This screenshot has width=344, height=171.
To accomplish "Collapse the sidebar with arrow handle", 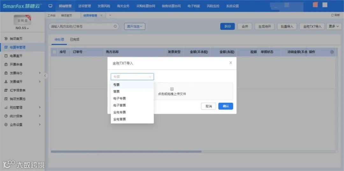I will click(45, 76).
